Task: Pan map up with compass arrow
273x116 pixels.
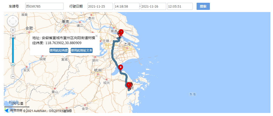Action: tap(13, 18)
